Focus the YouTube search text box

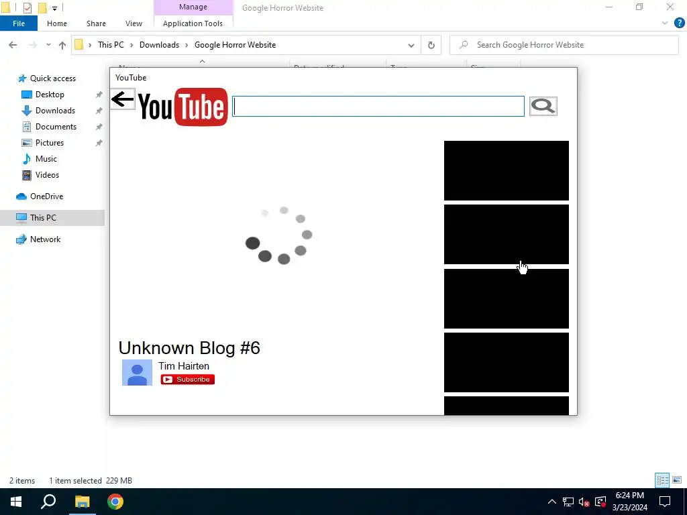pos(378,107)
